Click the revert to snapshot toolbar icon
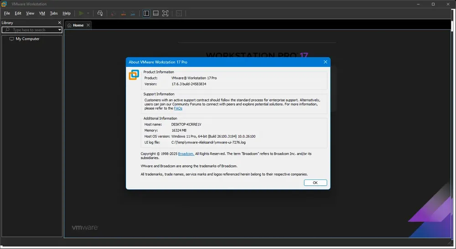Image resolution: width=456 pixels, height=249 pixels. 123,13
